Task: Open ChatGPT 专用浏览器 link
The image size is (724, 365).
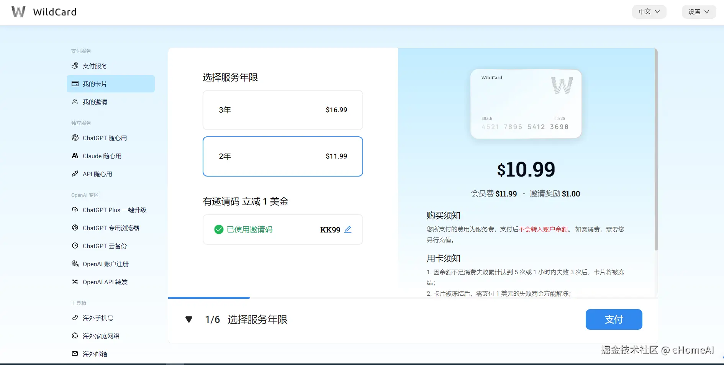Action: (111, 228)
